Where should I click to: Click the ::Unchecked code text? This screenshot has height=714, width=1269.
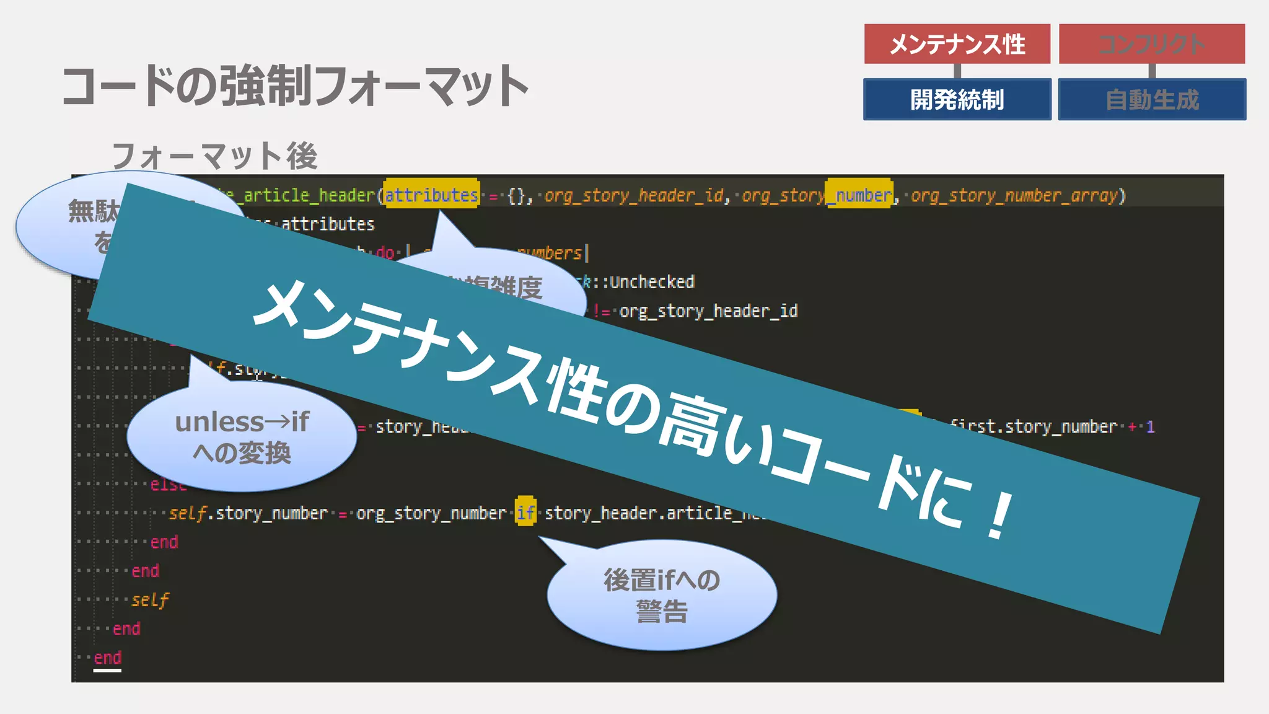pos(643,282)
